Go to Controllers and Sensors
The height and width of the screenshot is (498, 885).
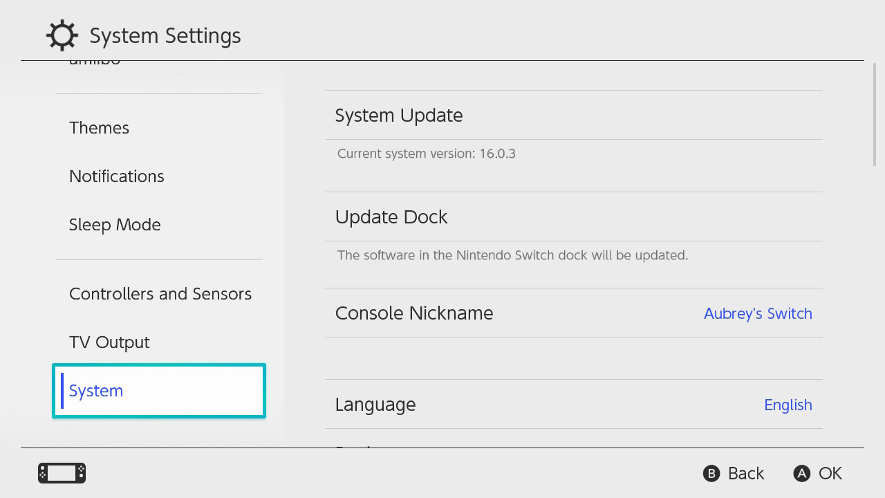160,294
